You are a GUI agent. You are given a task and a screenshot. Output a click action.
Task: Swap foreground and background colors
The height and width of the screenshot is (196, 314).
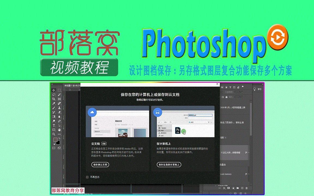pos(59,138)
